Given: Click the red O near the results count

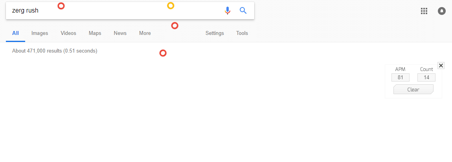Looking at the screenshot, I should point(163,53).
